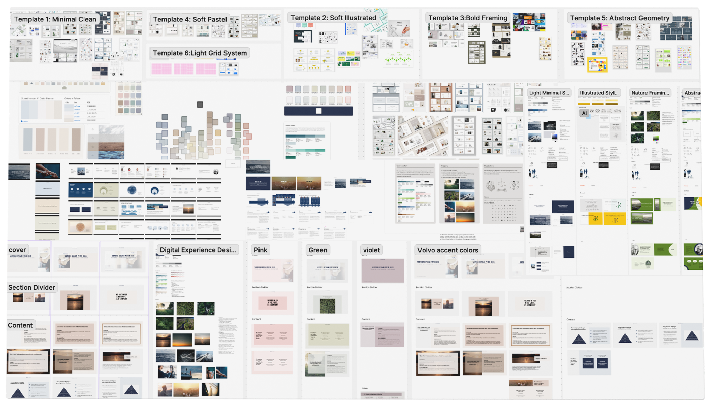Image resolution: width=711 pixels, height=406 pixels.
Task: Open the yellow colorful-shapes thumbnail in Template 5
Action: click(597, 65)
